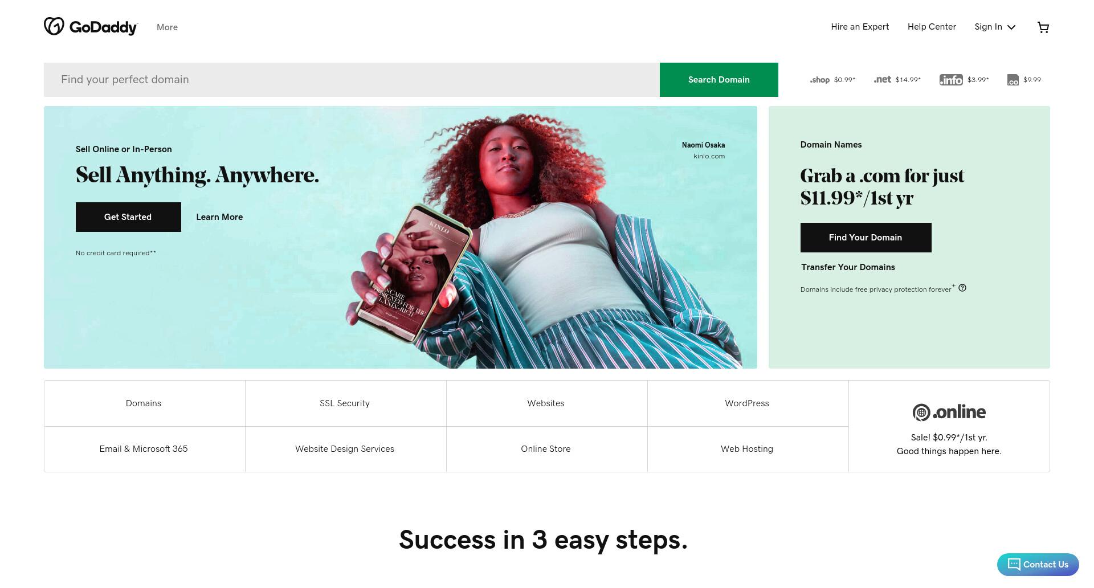Select the WordPress category tile
Viewport: 1094px width, 588px height.
[747, 403]
